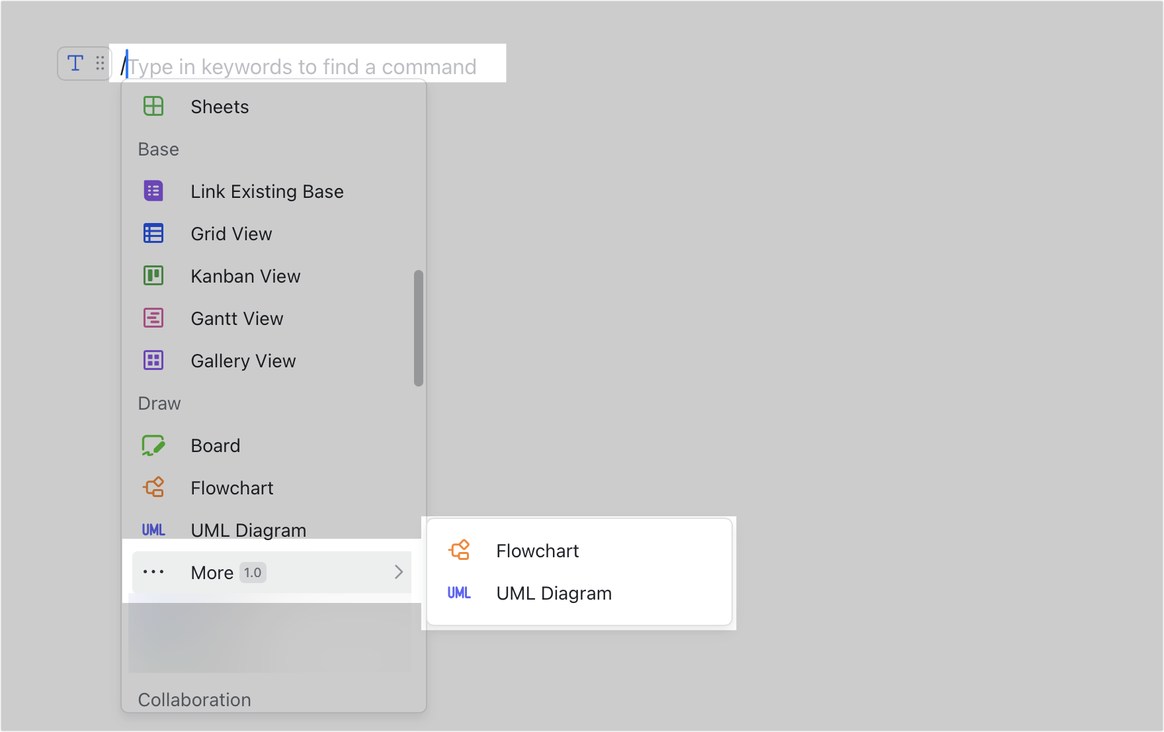Choose Flowchart from the submenu

pyautogui.click(x=537, y=550)
